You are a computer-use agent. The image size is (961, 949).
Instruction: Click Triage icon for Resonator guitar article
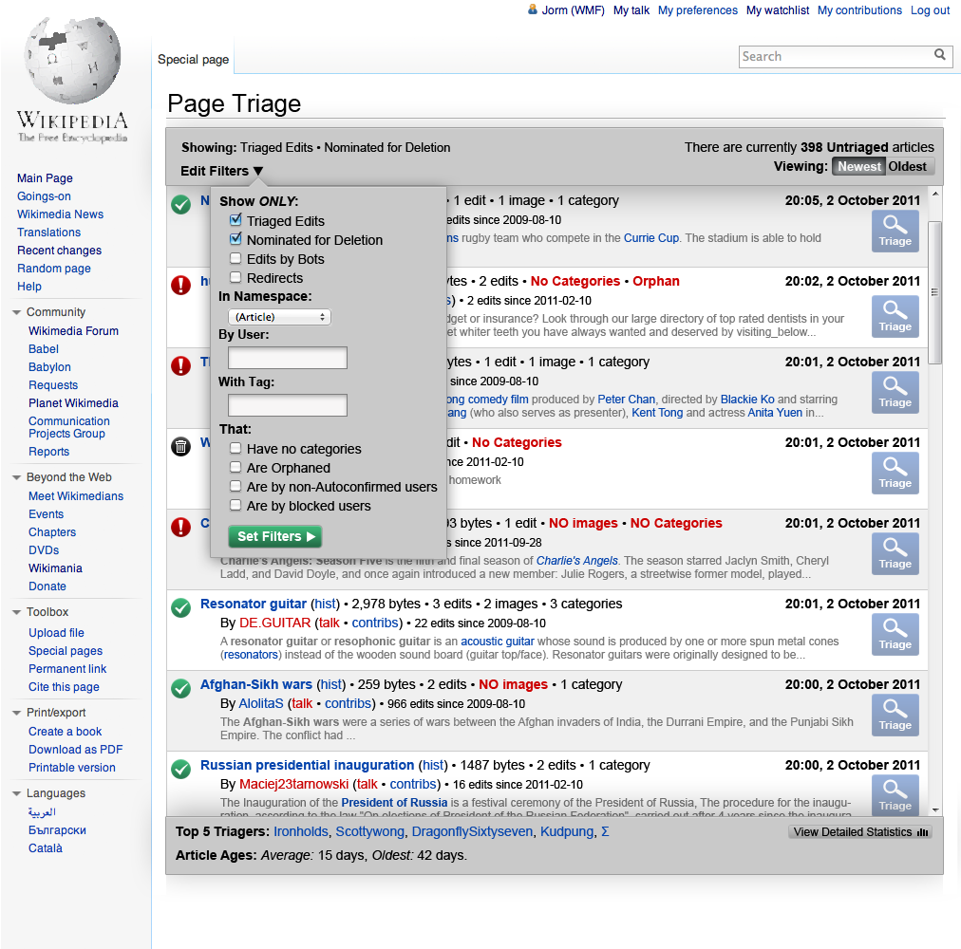point(895,634)
